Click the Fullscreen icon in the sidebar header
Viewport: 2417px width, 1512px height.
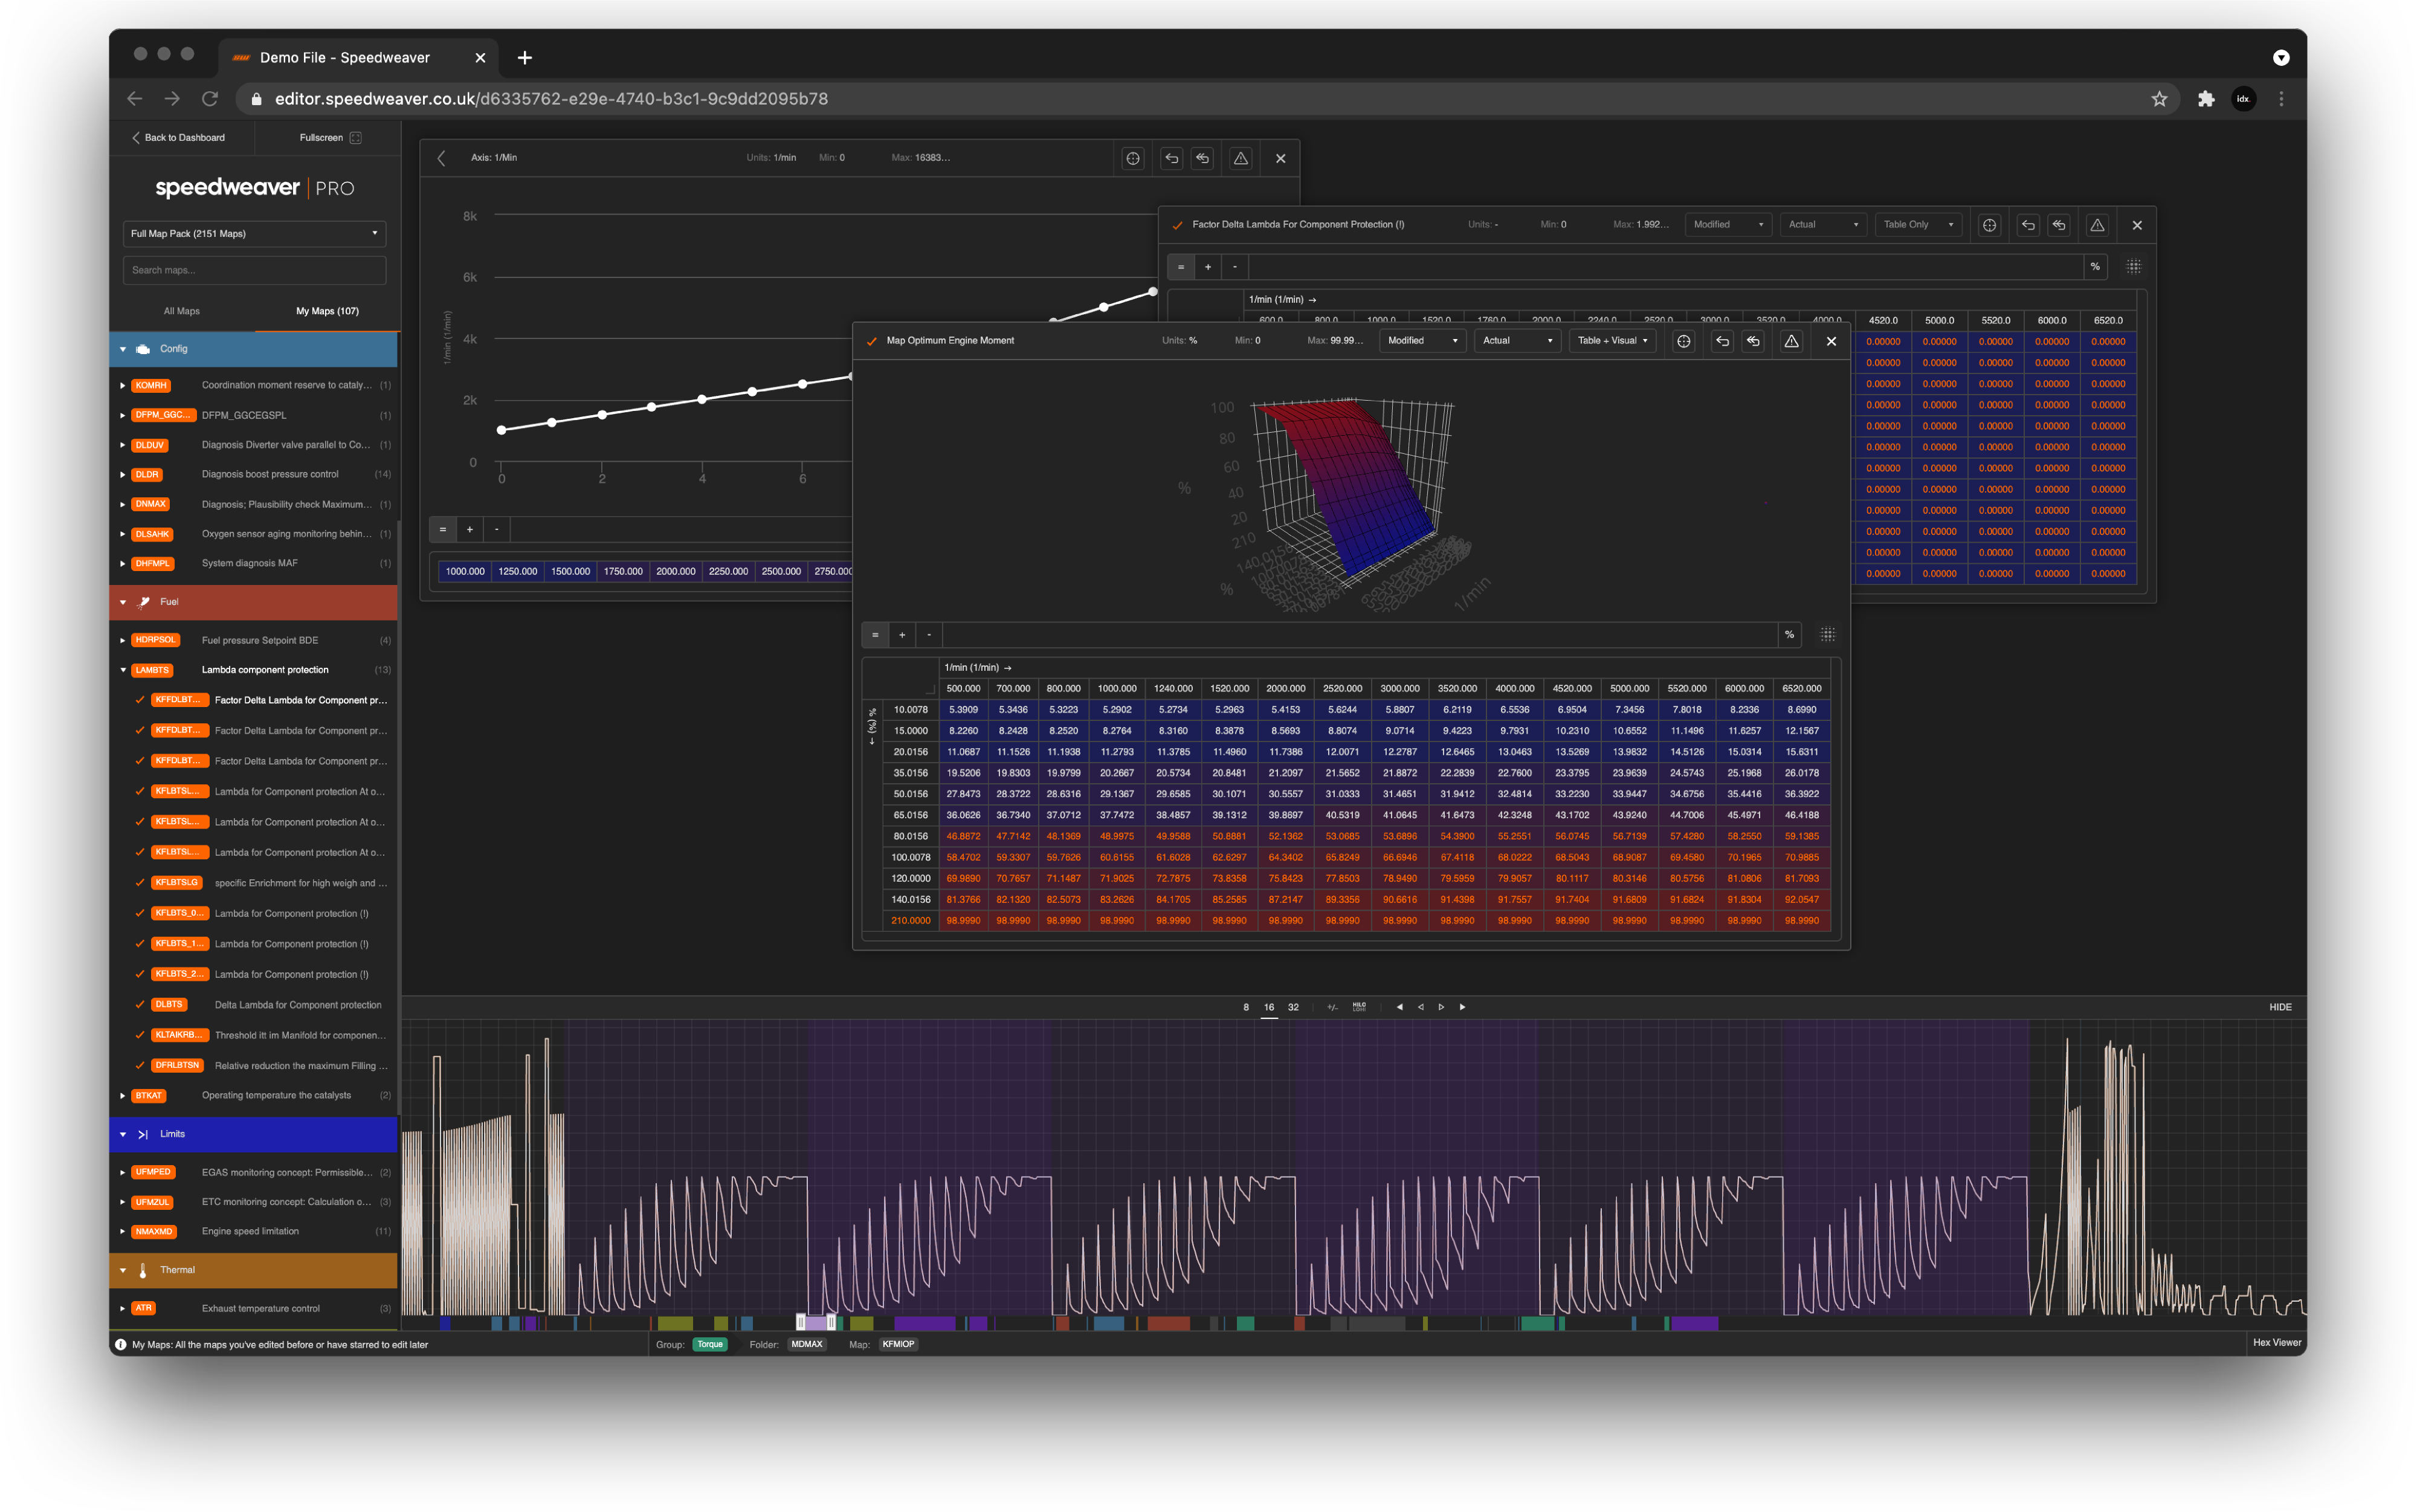click(x=356, y=138)
